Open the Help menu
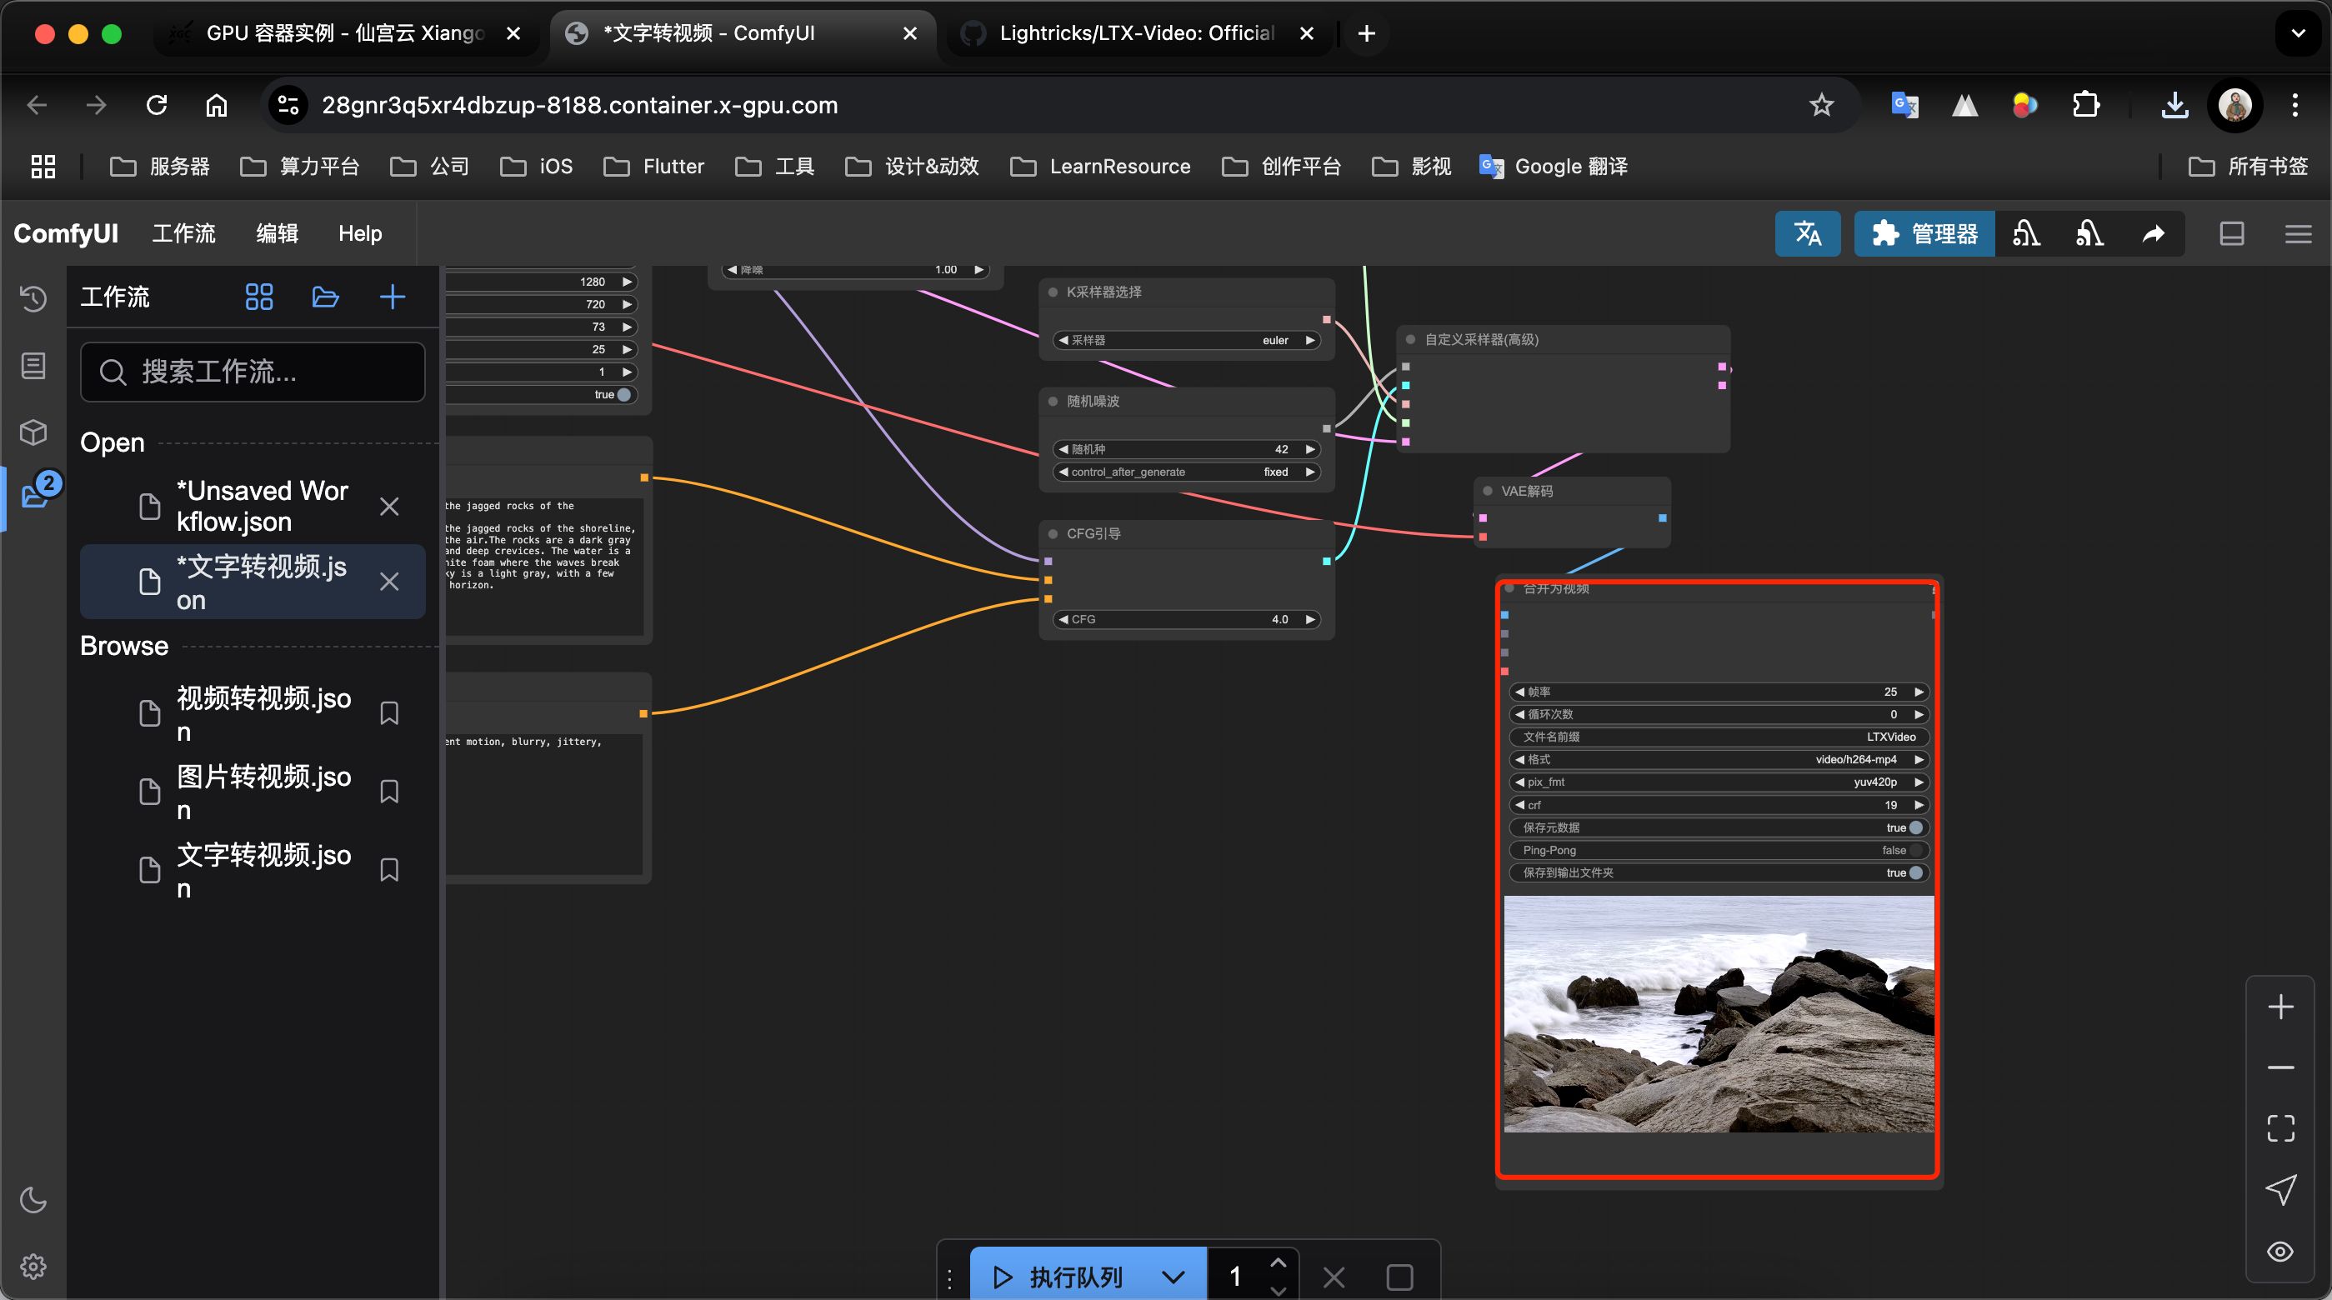Image resolution: width=2332 pixels, height=1300 pixels. coord(360,233)
